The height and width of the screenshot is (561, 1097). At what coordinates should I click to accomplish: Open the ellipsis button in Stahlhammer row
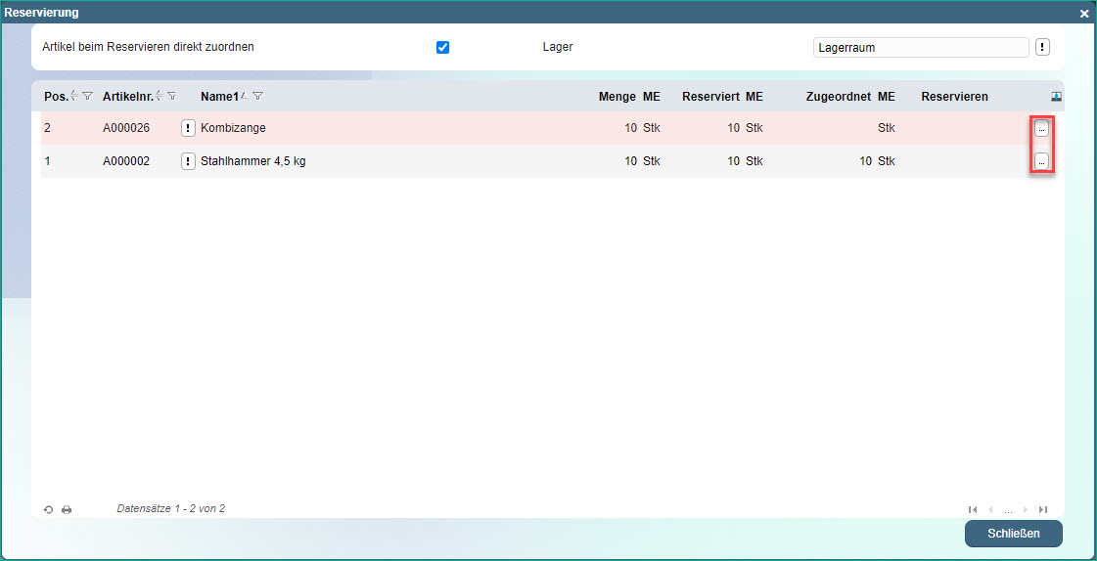(1041, 161)
